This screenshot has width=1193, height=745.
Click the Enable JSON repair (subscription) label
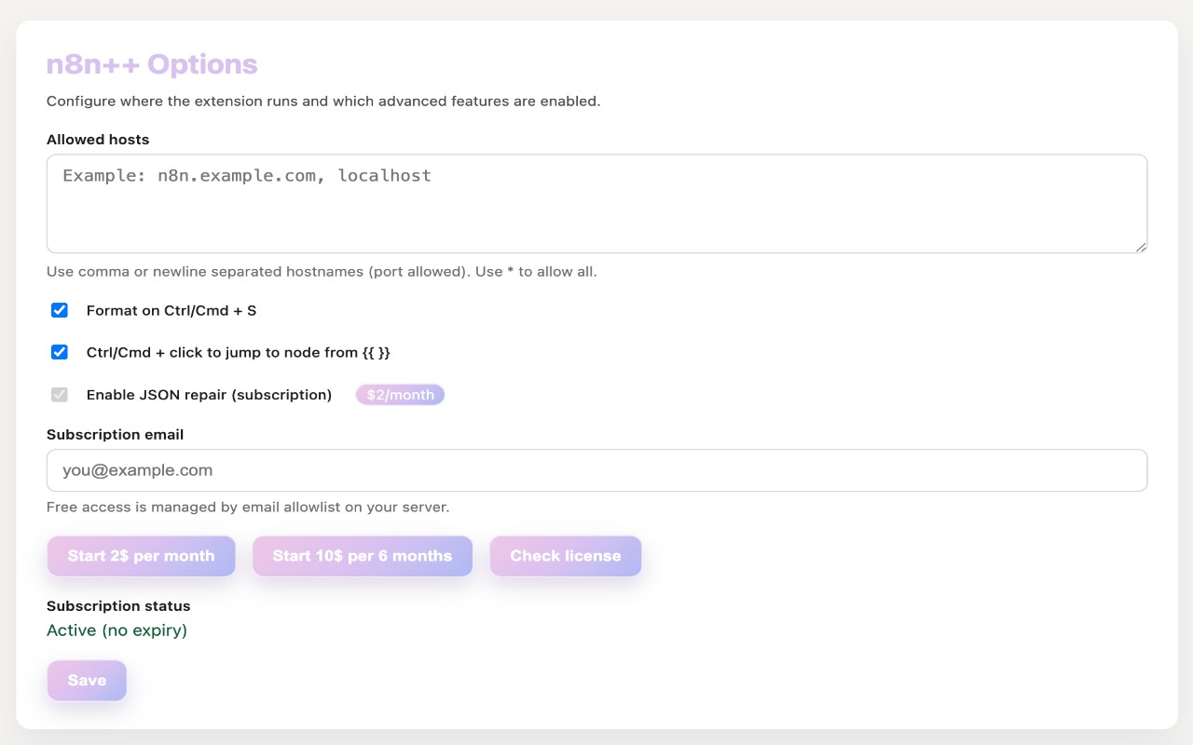pyautogui.click(x=209, y=395)
